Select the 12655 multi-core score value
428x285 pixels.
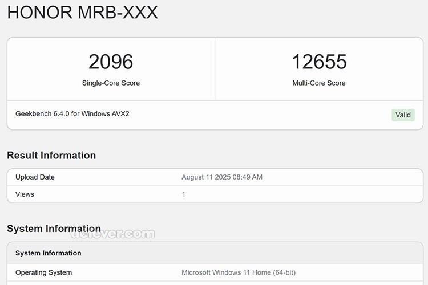point(319,62)
